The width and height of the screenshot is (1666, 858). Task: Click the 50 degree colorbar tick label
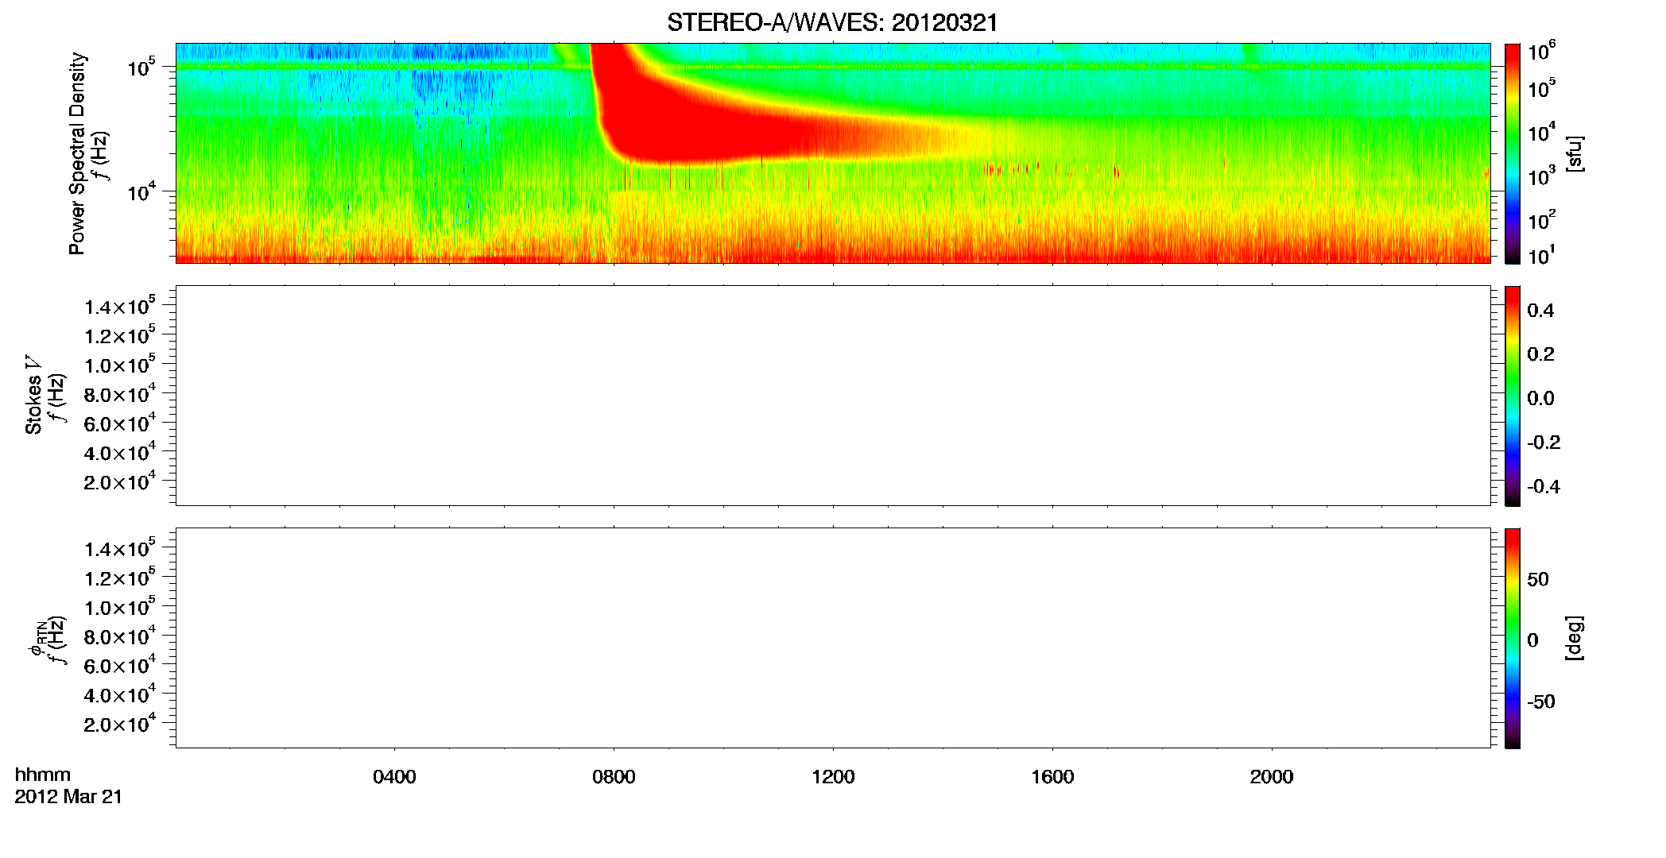click(x=1538, y=579)
